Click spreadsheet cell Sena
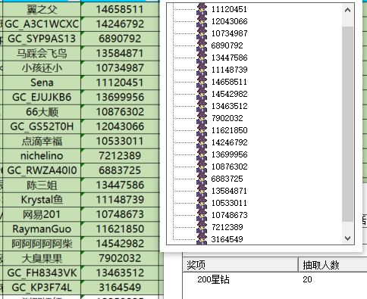 42,83
